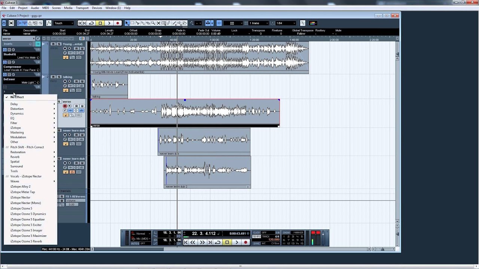Viewport: 479px width, 269px height.
Task: Click the toolbar Cycle loop button
Action: click(x=91, y=23)
